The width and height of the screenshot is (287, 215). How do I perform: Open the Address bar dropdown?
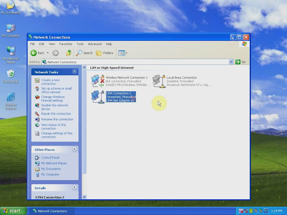tap(231, 62)
